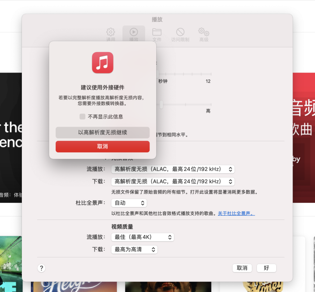Open the 访问限制 preferences tab
315x292 pixels.
(x=180, y=34)
